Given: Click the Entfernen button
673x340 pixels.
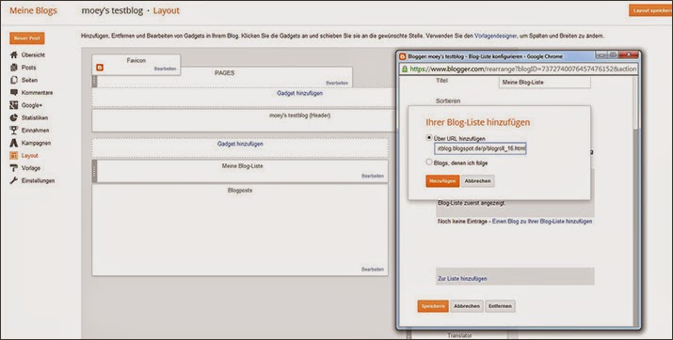Looking at the screenshot, I should [x=500, y=306].
